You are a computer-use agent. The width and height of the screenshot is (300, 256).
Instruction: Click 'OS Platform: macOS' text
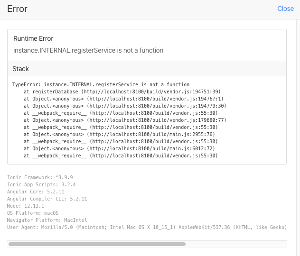coord(33,213)
